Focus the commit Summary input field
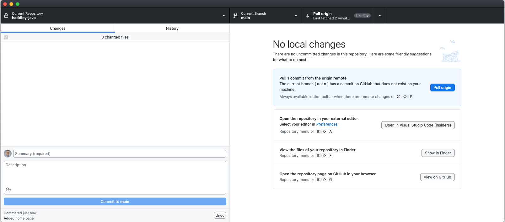505x222 pixels. tap(120, 154)
